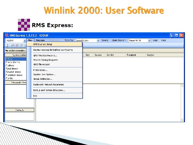Click the Forward message toolbar icon
Image resolution: width=193 pixels, height=145 pixels.
[22, 45]
